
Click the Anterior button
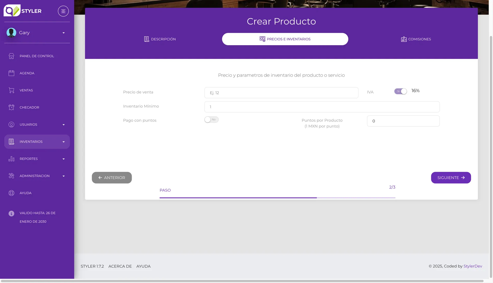112,178
